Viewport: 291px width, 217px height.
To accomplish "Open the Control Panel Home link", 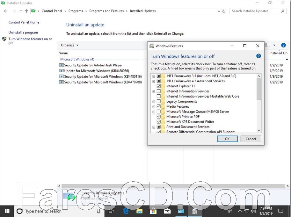I will click(24, 22).
